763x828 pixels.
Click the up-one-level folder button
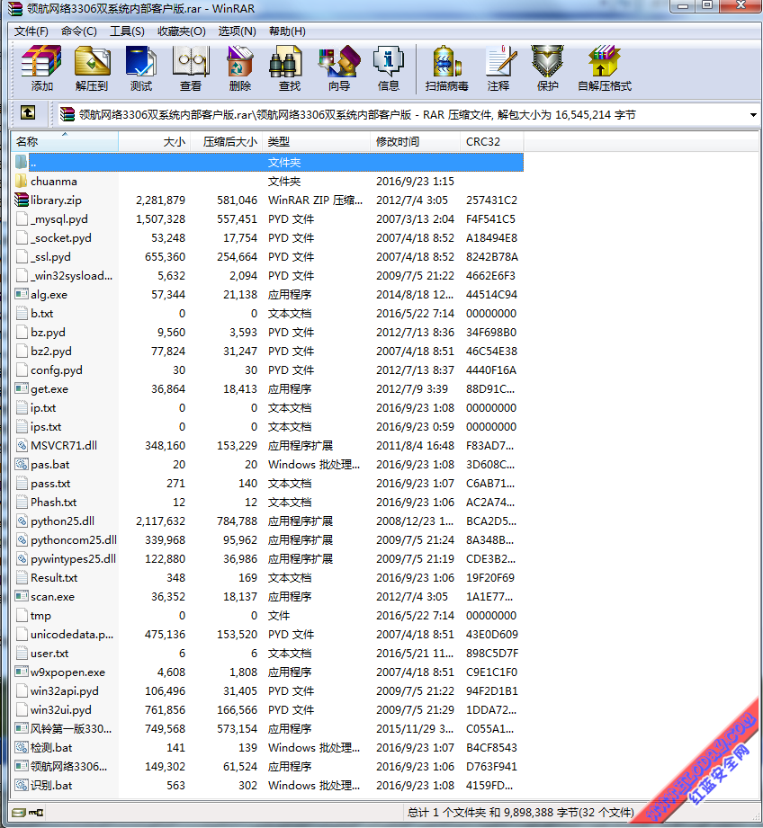pos(28,113)
